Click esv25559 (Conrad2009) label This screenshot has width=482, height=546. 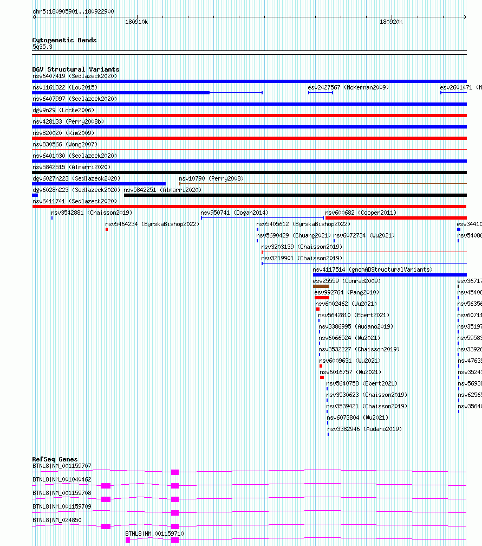(347, 281)
